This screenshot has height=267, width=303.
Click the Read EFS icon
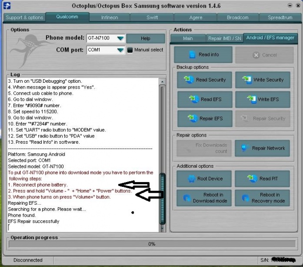pyautogui.click(x=194, y=99)
